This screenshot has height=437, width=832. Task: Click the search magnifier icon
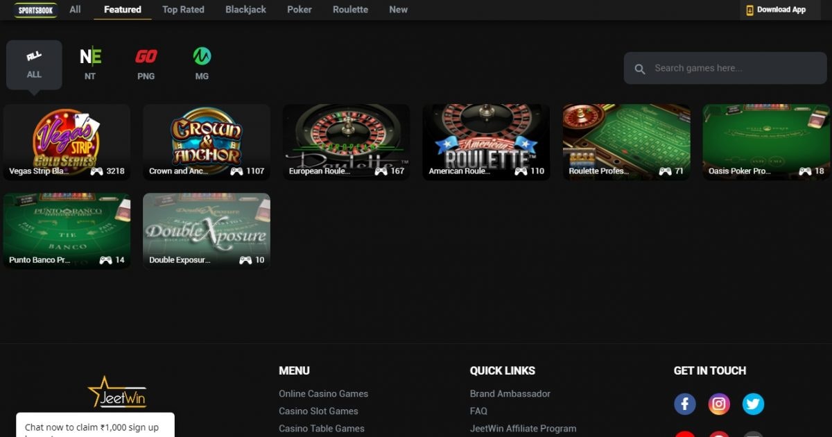click(x=641, y=69)
